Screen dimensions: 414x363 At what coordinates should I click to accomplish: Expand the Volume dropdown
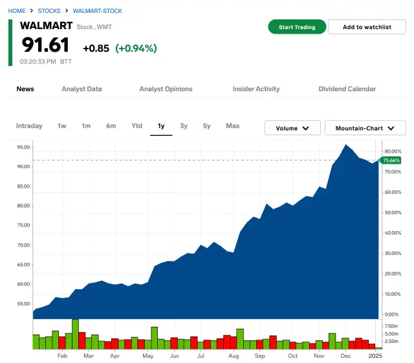tap(292, 128)
